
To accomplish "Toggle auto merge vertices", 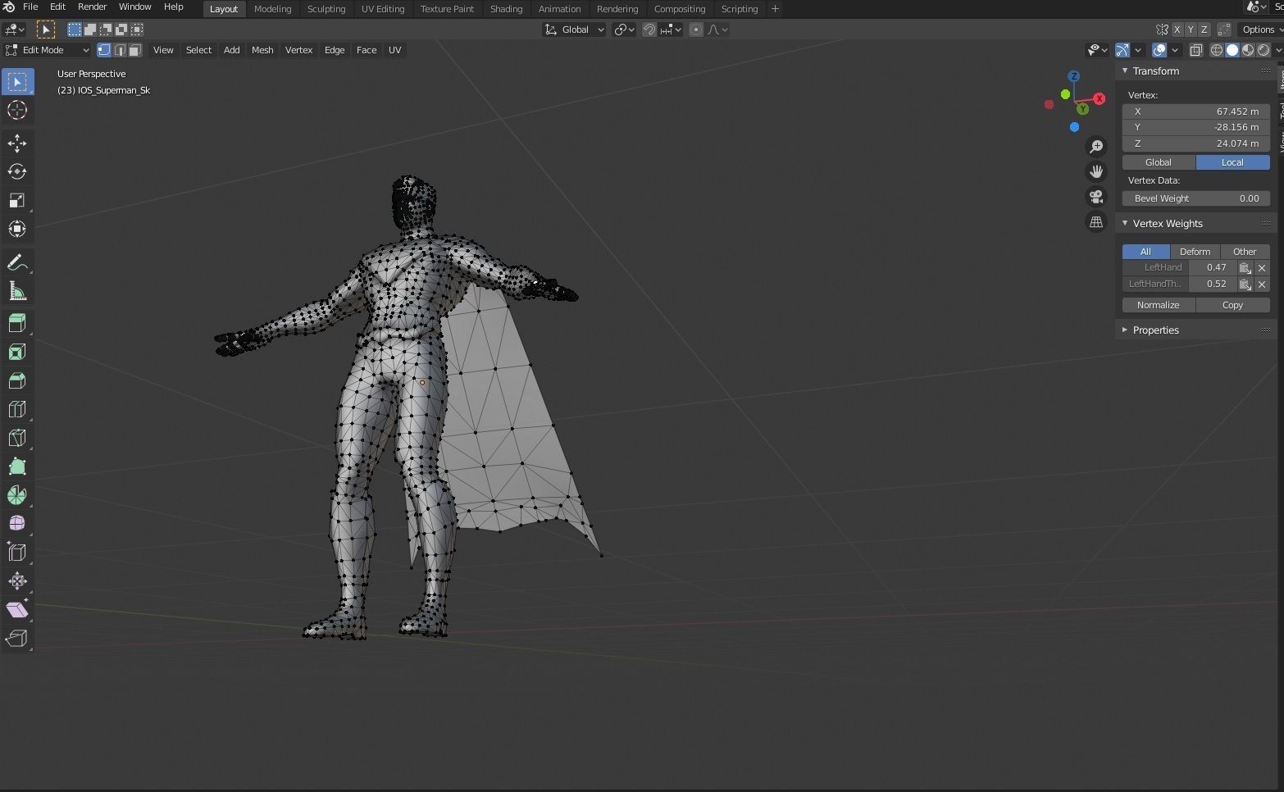I will (1225, 30).
